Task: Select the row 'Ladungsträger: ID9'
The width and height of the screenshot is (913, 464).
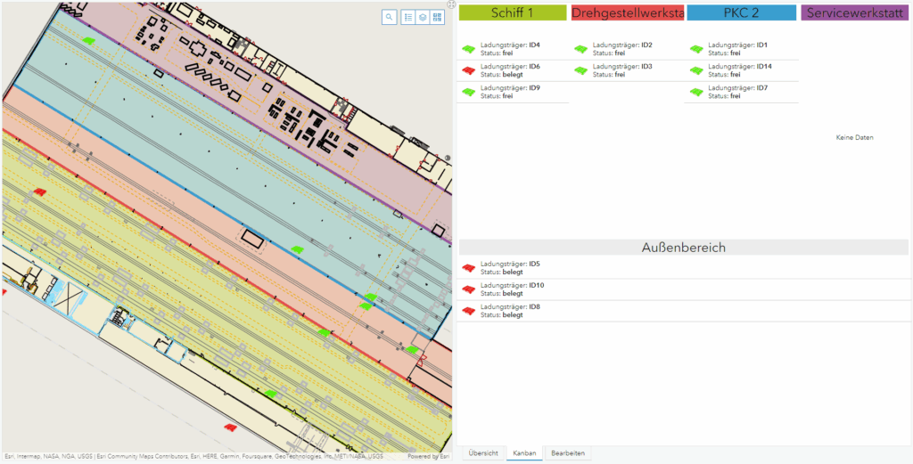Action: (x=513, y=92)
